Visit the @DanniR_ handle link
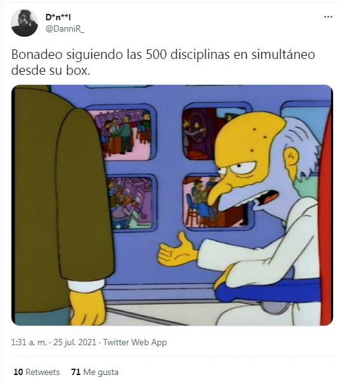Viewport: 340px width, 382px height. click(x=65, y=29)
